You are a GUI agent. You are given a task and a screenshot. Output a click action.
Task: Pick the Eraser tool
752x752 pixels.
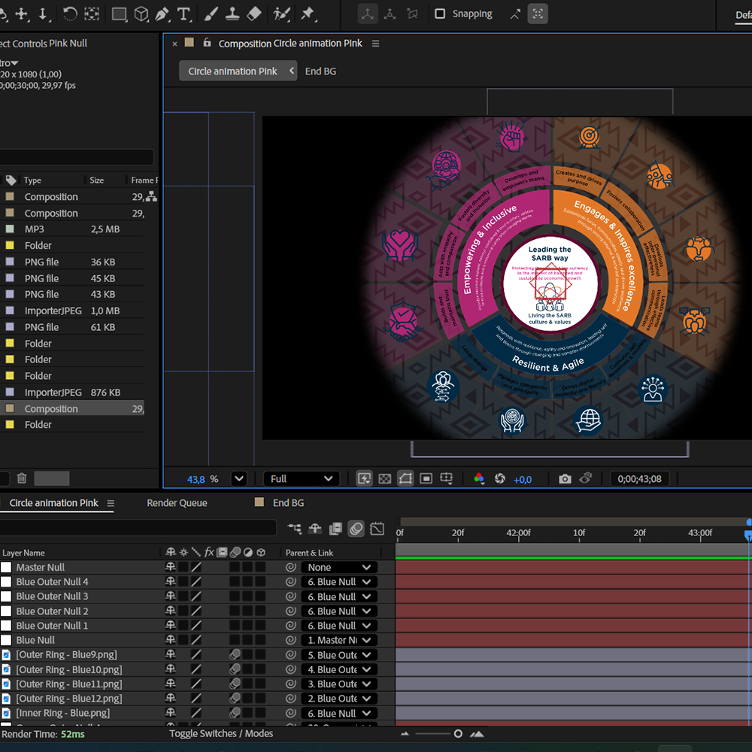pos(254,14)
